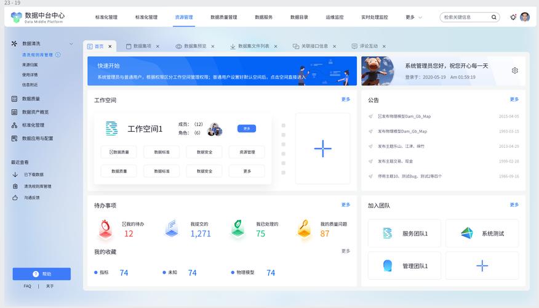Open the 实时处理监控 top menu
The height and width of the screenshot is (308, 539).
pyautogui.click(x=374, y=17)
